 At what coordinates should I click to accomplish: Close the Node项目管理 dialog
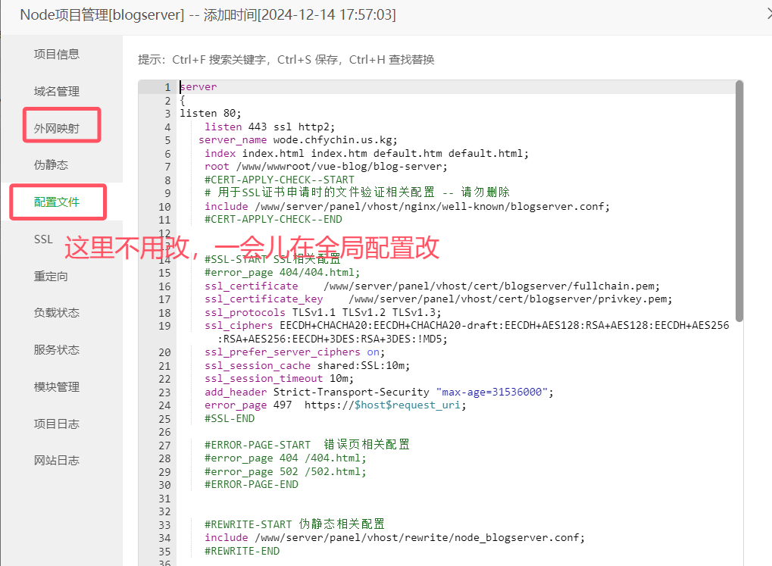tap(768, 14)
